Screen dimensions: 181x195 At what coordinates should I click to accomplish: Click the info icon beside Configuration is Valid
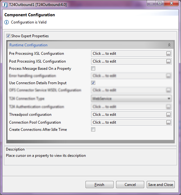click(7, 23)
